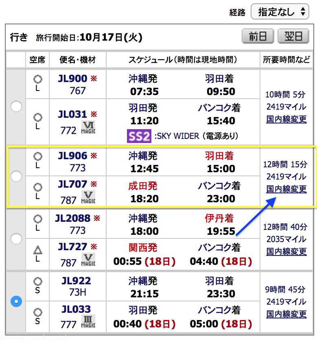
Task: Click the 10時間 5分 duration text
Action: point(285,95)
